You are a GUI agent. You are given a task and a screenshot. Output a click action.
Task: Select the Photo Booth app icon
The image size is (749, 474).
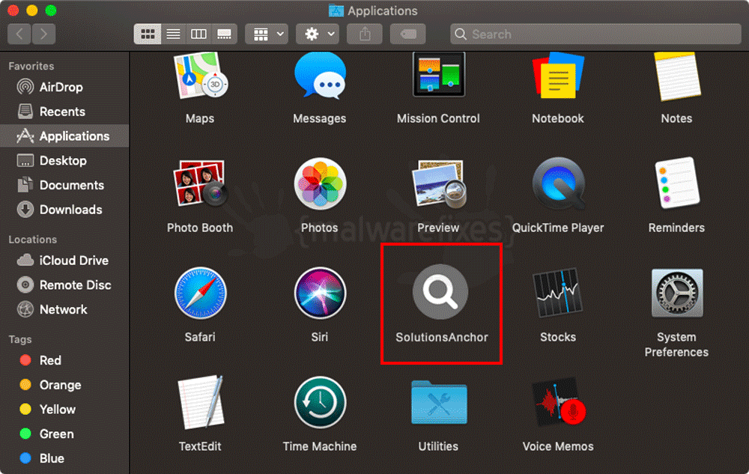coord(200,183)
